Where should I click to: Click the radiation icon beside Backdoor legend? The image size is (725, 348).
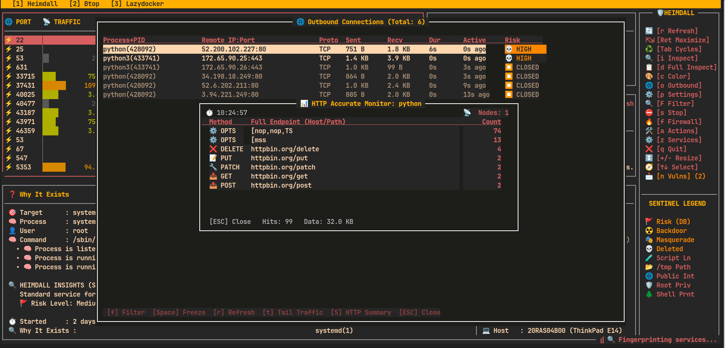[x=649, y=231]
